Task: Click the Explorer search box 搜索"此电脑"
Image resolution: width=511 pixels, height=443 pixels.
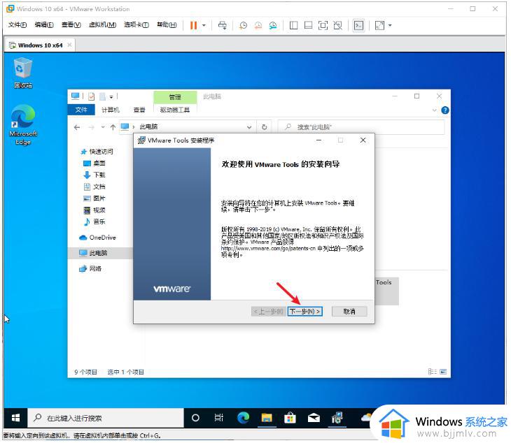Action: coord(361,127)
